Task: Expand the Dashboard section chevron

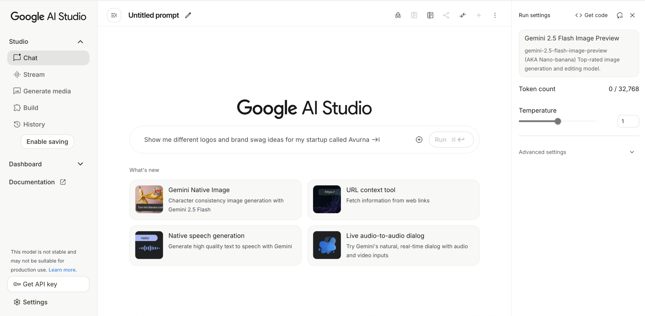Action: (x=80, y=164)
